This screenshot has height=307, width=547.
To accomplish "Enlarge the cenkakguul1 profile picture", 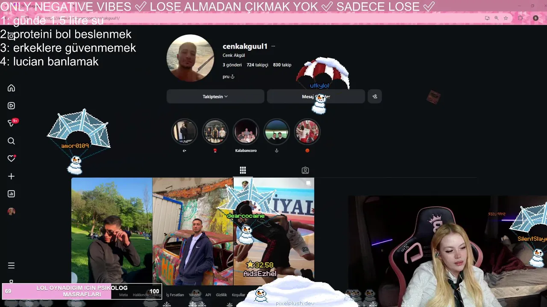I will (x=190, y=58).
